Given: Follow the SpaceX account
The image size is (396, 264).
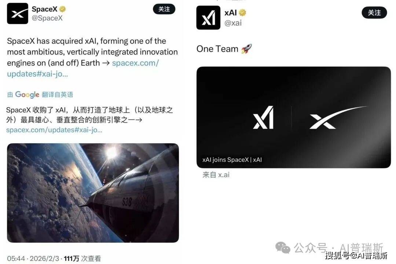Looking at the screenshot, I should [x=164, y=9].
